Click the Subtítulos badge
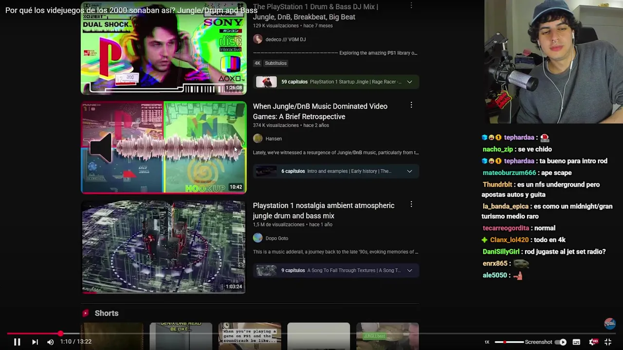This screenshot has height=350, width=623. click(x=275, y=63)
